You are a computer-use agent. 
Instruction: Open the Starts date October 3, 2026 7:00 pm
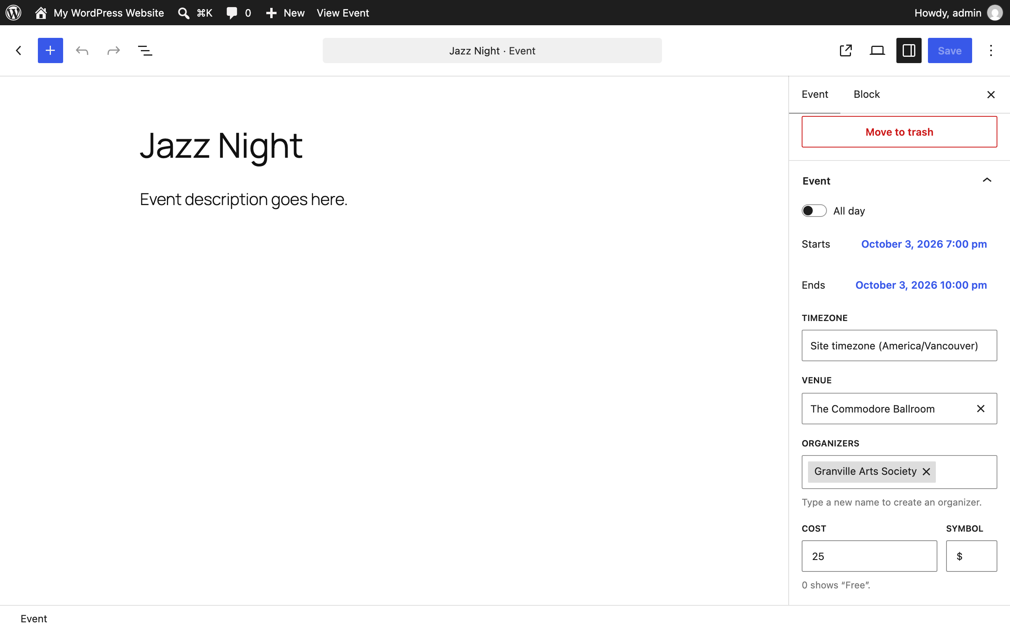click(x=924, y=244)
